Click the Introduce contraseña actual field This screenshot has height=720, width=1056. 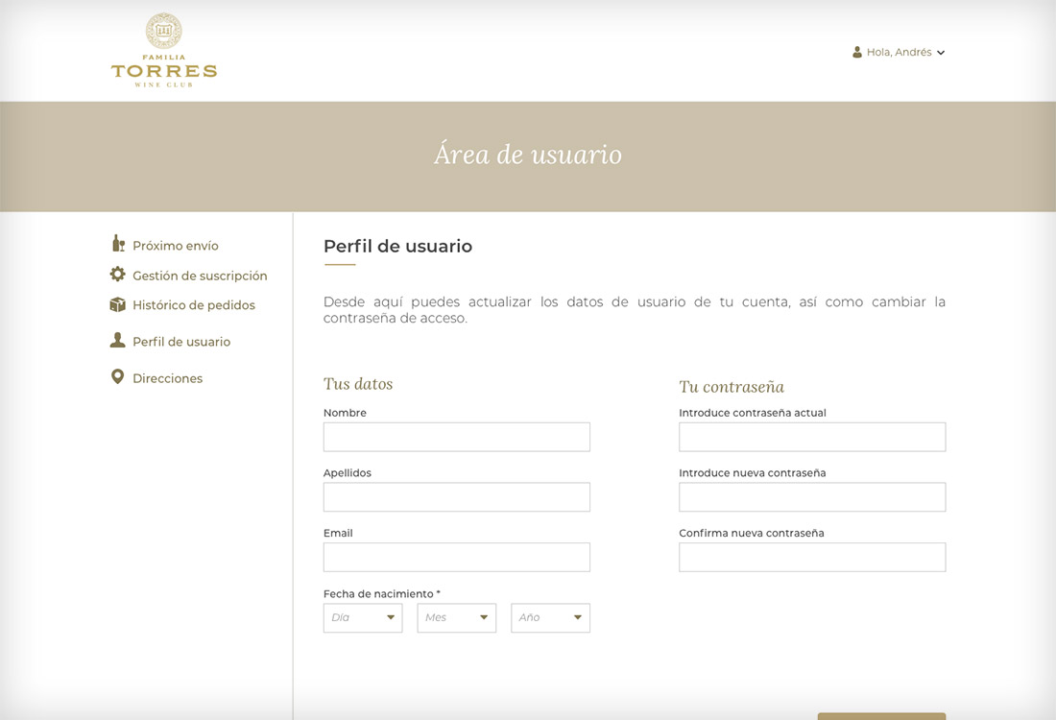pos(812,437)
